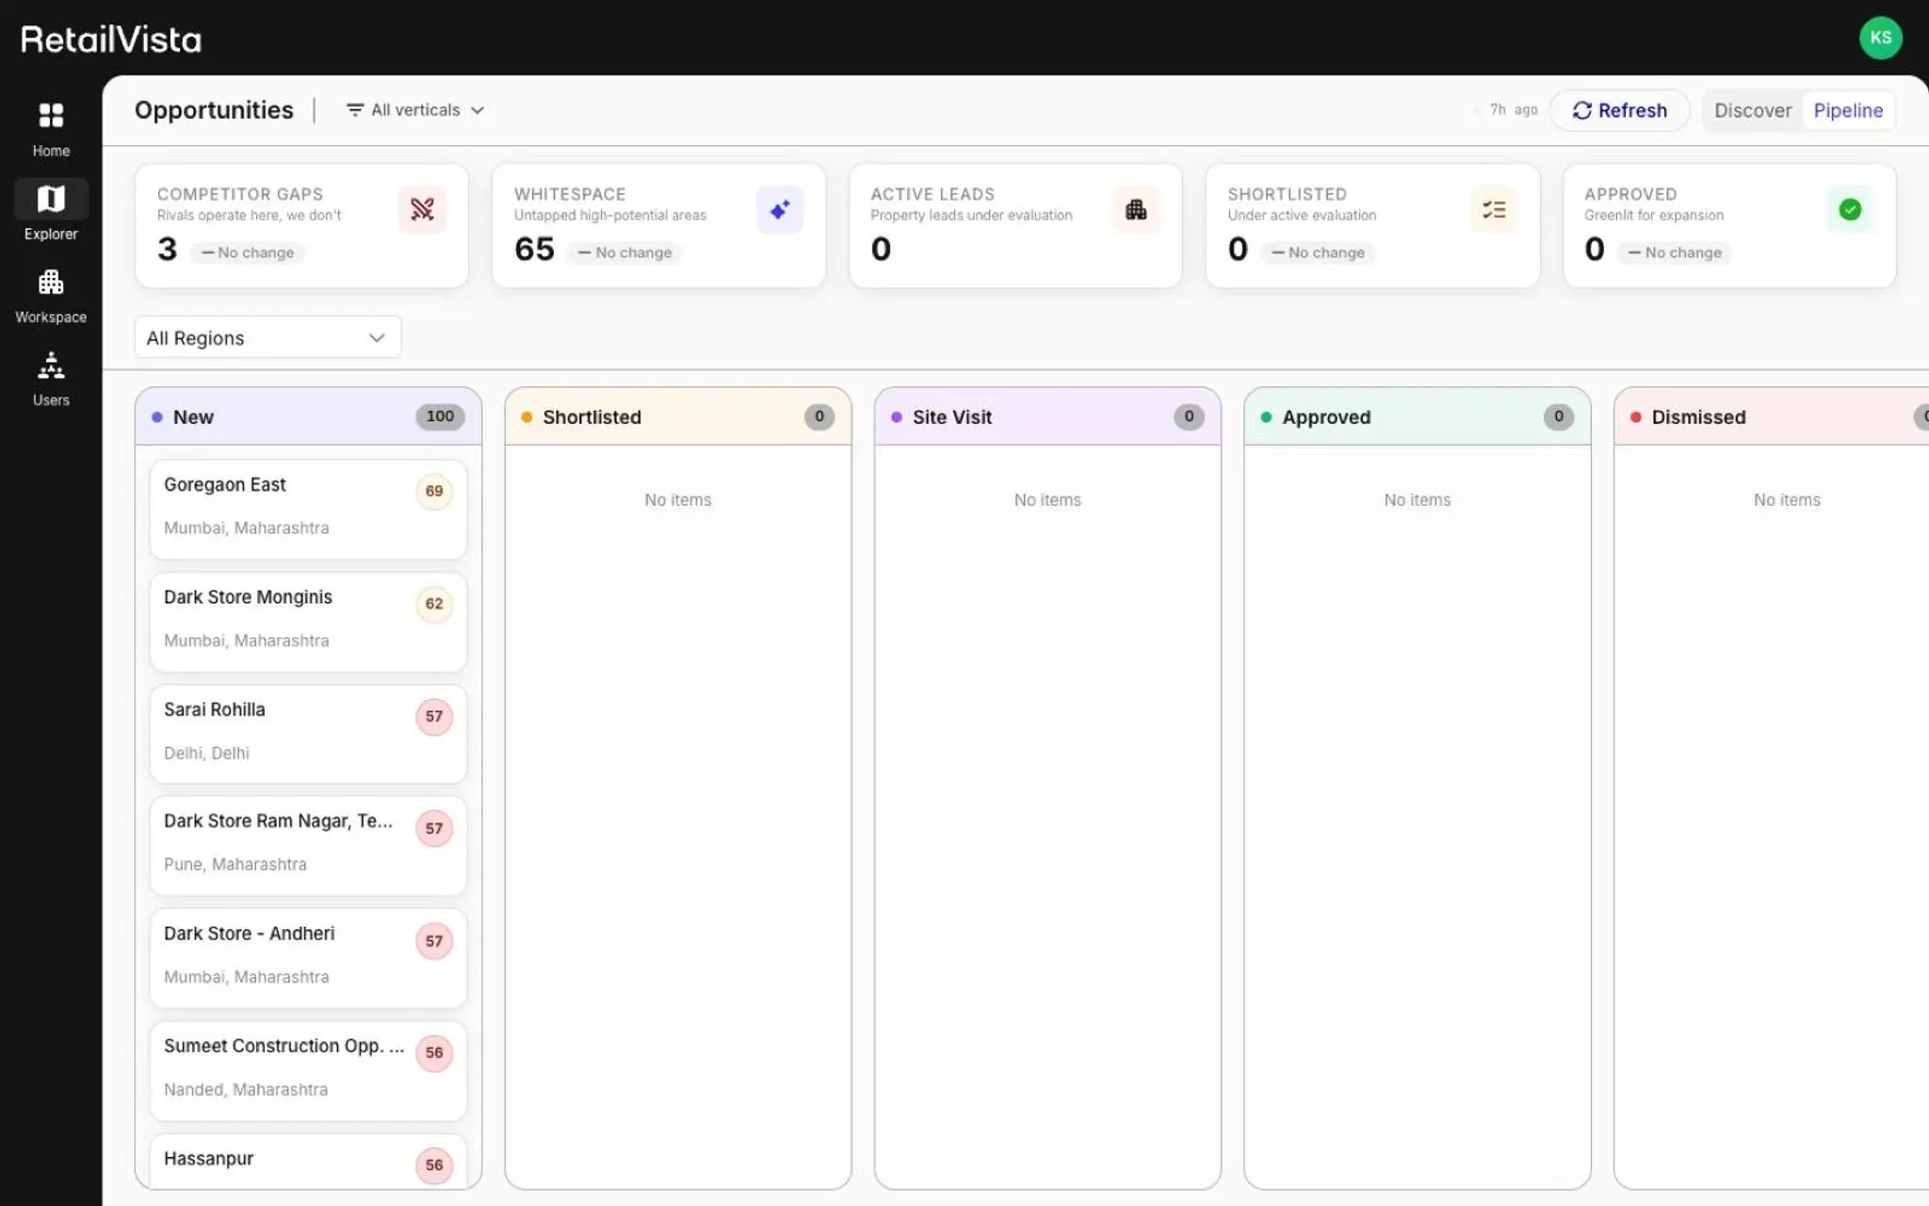Click the Refresh button

pos(1620,110)
